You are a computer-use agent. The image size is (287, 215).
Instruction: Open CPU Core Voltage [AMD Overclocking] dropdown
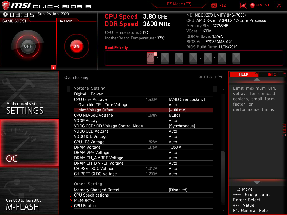point(187,99)
